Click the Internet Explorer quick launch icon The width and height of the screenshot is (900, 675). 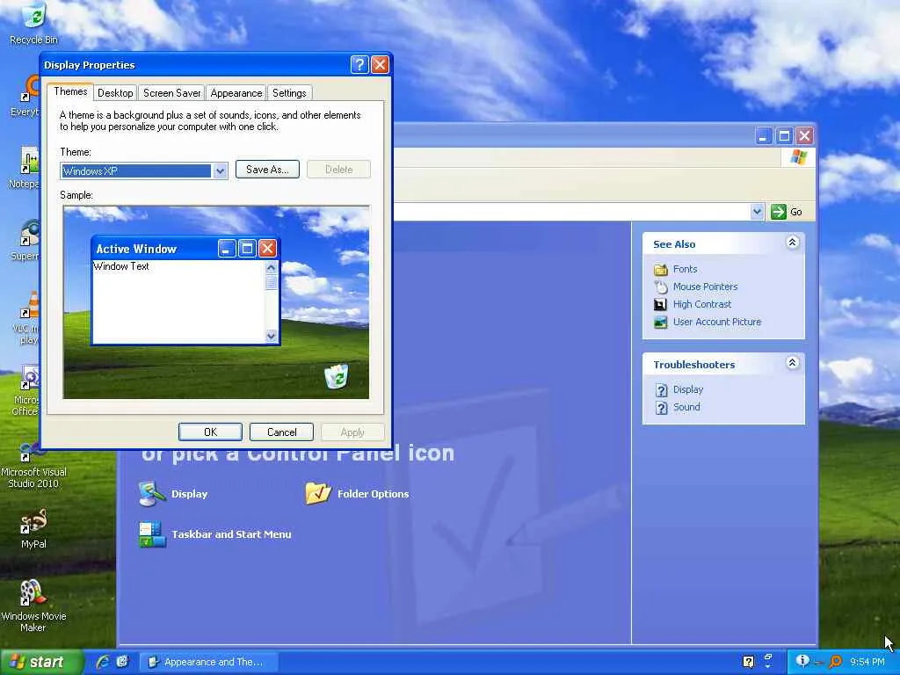pos(103,662)
